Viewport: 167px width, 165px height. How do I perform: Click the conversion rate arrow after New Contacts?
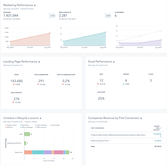pyautogui.click(x=108, y=16)
